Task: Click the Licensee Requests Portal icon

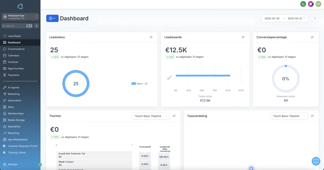Action: pos(5,146)
